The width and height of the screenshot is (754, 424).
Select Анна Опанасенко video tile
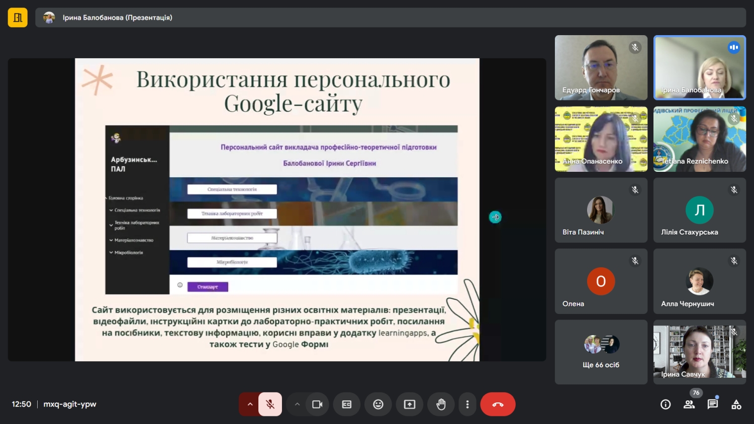601,139
